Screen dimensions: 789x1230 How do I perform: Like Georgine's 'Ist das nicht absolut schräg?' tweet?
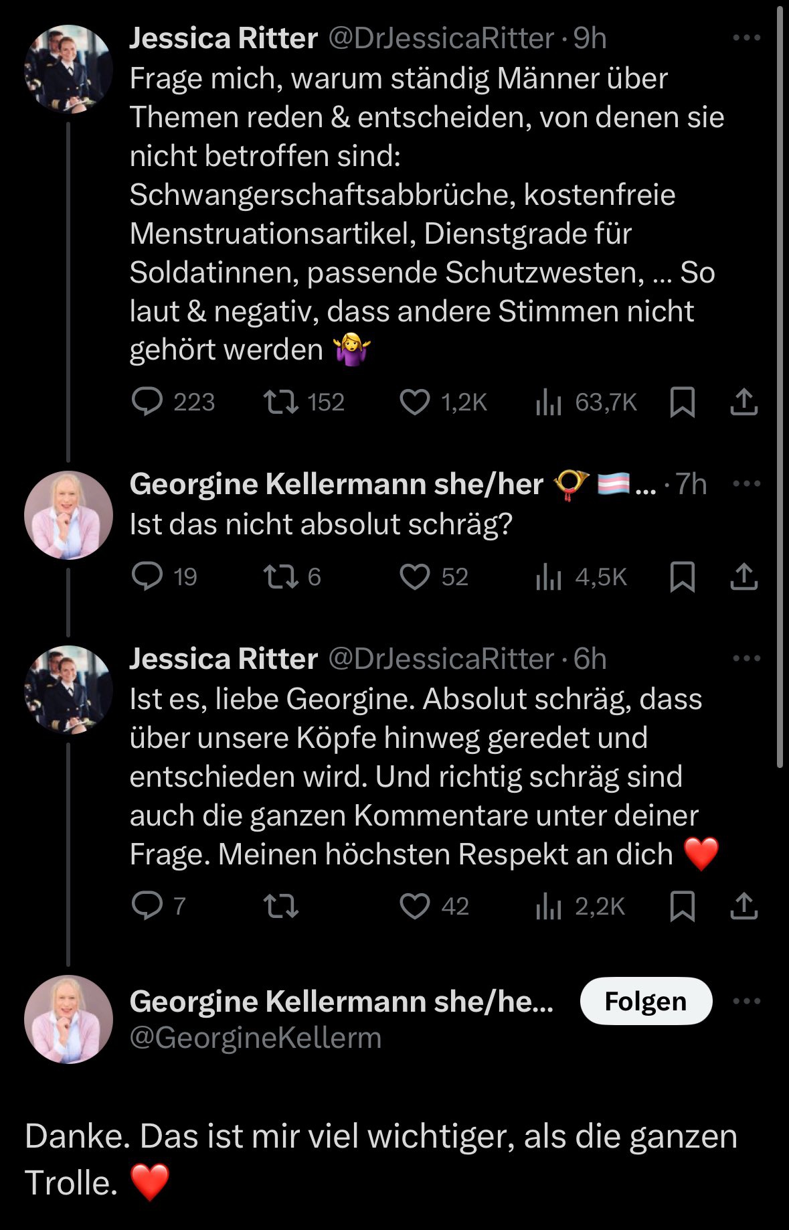coord(414,577)
